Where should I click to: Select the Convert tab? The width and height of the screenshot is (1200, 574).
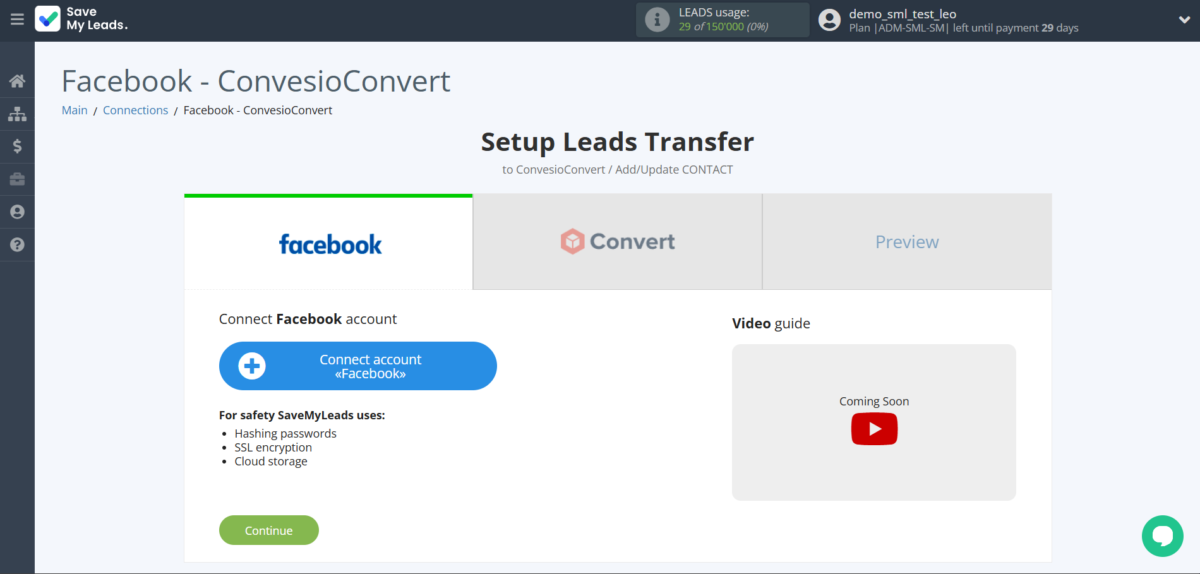coord(618,242)
